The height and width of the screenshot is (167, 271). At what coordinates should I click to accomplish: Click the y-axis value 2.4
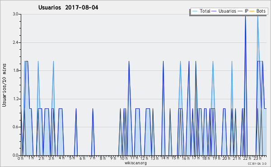pyautogui.click(x=15, y=42)
